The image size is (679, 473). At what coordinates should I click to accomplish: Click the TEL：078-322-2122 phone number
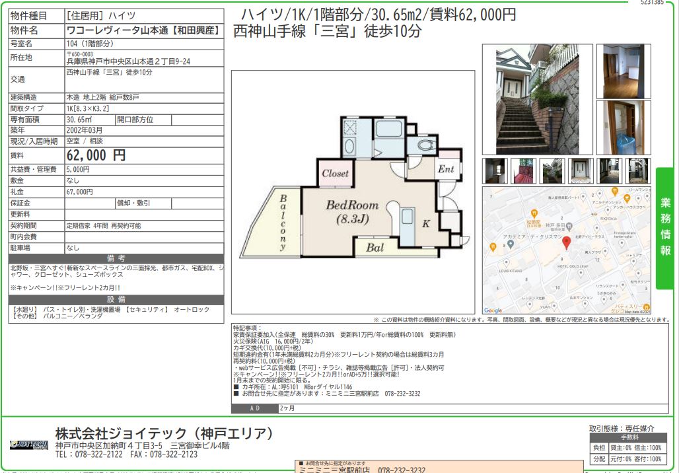point(89,455)
